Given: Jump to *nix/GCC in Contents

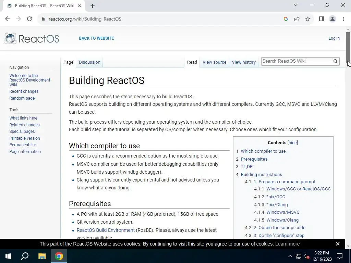Looking at the screenshot, I should [276, 197].
